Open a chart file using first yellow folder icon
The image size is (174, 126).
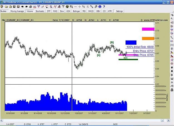(x=6, y=7)
